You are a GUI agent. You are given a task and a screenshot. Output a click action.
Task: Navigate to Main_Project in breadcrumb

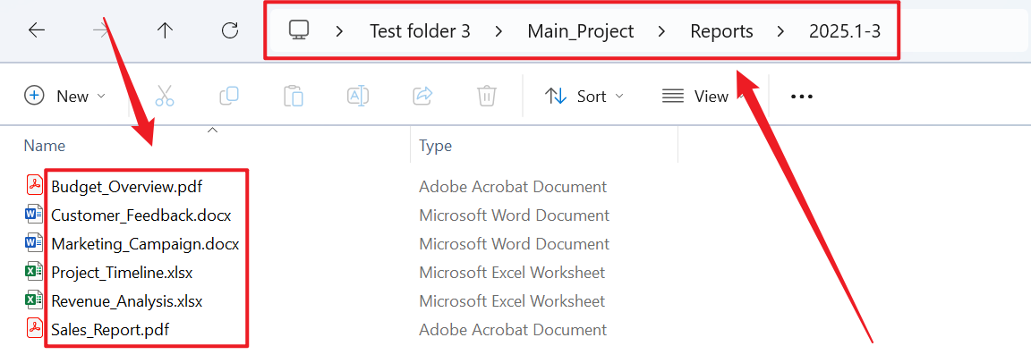(580, 31)
